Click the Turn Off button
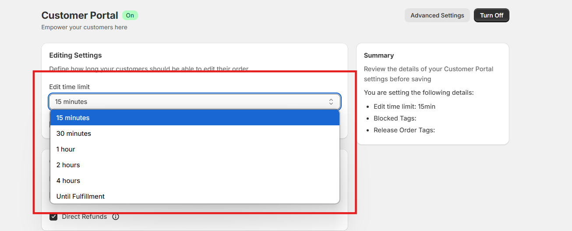 coord(491,15)
